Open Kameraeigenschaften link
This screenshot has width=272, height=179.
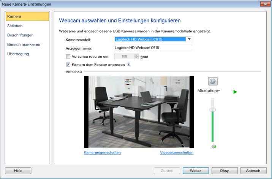point(102,153)
